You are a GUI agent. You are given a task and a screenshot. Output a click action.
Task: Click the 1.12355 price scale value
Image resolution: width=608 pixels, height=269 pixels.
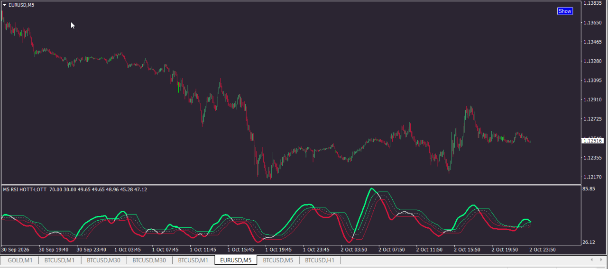tap(593, 158)
